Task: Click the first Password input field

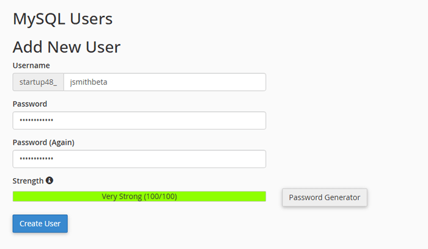Action: pos(139,121)
